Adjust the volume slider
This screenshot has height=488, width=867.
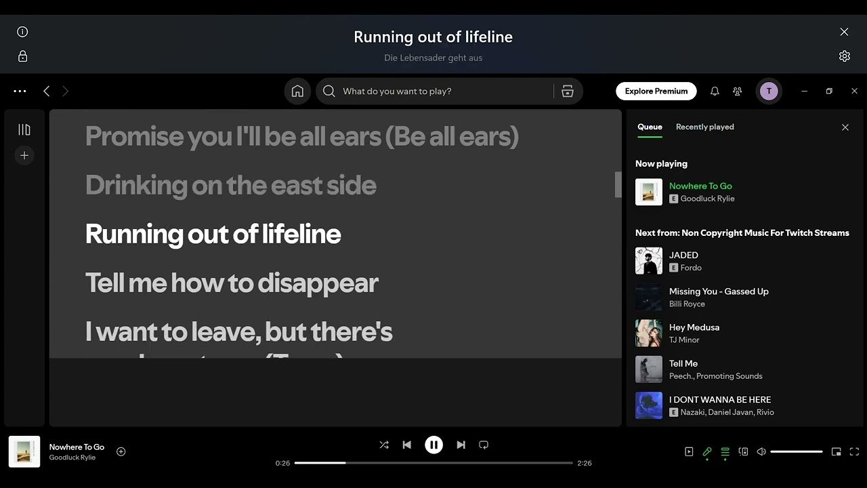click(x=796, y=451)
